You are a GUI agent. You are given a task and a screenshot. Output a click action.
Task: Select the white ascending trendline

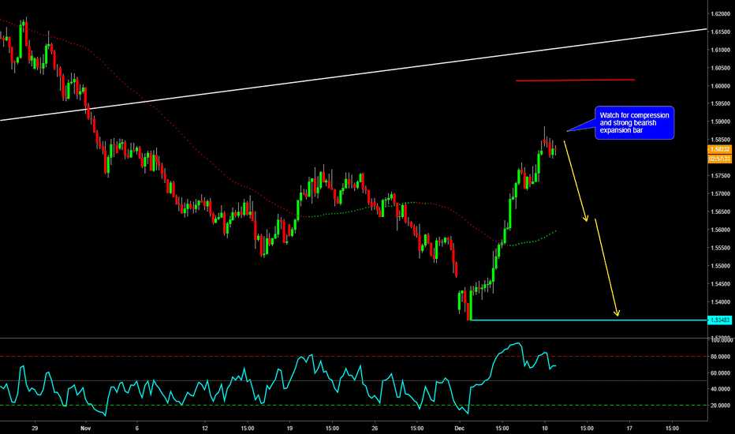[353, 75]
